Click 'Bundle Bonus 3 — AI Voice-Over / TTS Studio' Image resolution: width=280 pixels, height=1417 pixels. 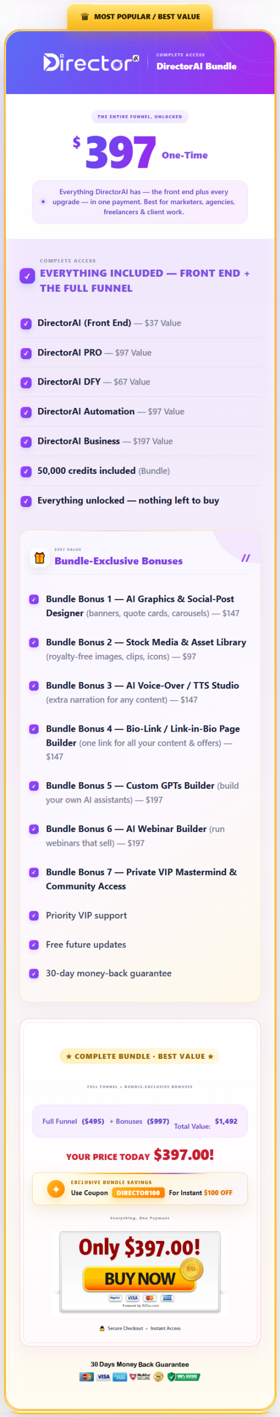pyautogui.click(x=142, y=686)
